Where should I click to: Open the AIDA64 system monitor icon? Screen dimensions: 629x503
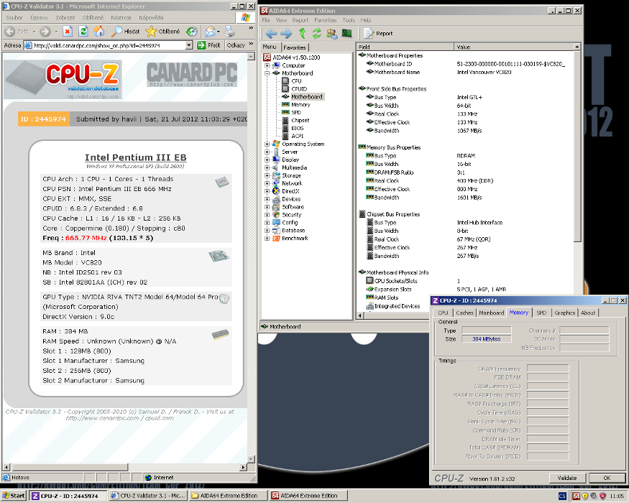tap(346, 34)
